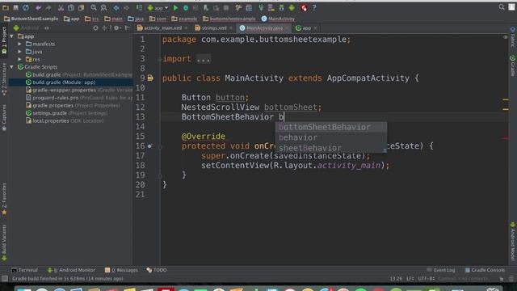
Task: Click the Undo arrow in the toolbar
Action: click(x=38, y=7)
